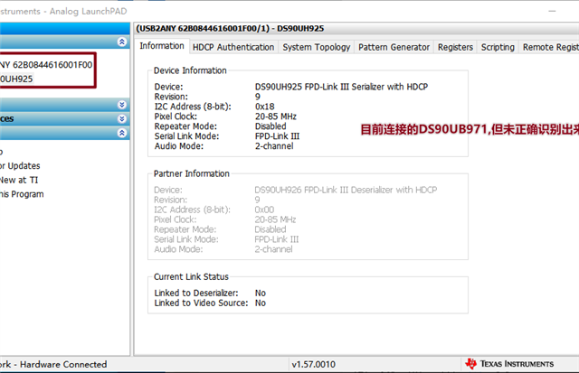Open the HDCP Authentication tab
The width and height of the screenshot is (579, 373).
click(x=233, y=47)
